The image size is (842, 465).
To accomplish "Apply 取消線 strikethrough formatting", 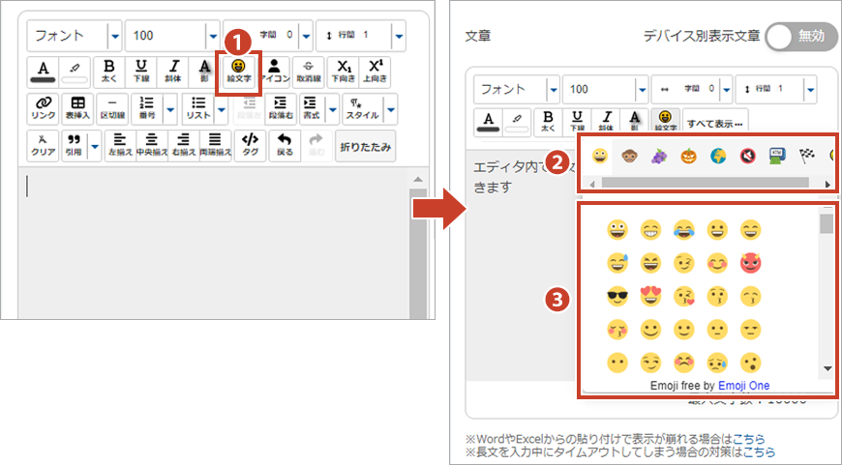I will pos(308,71).
